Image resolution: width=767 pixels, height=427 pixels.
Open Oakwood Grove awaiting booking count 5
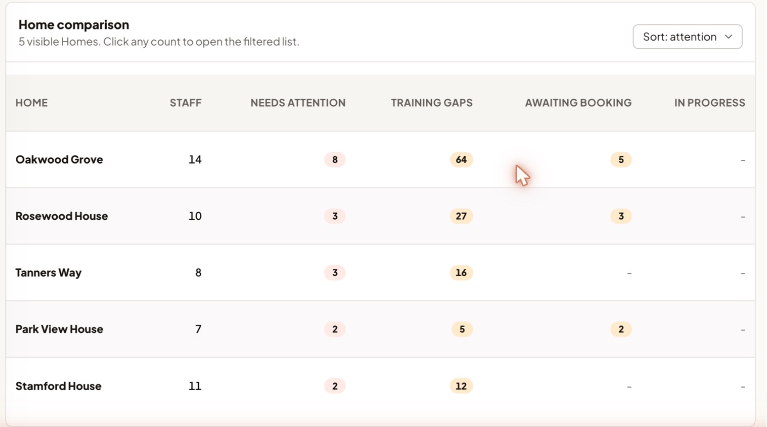point(621,160)
